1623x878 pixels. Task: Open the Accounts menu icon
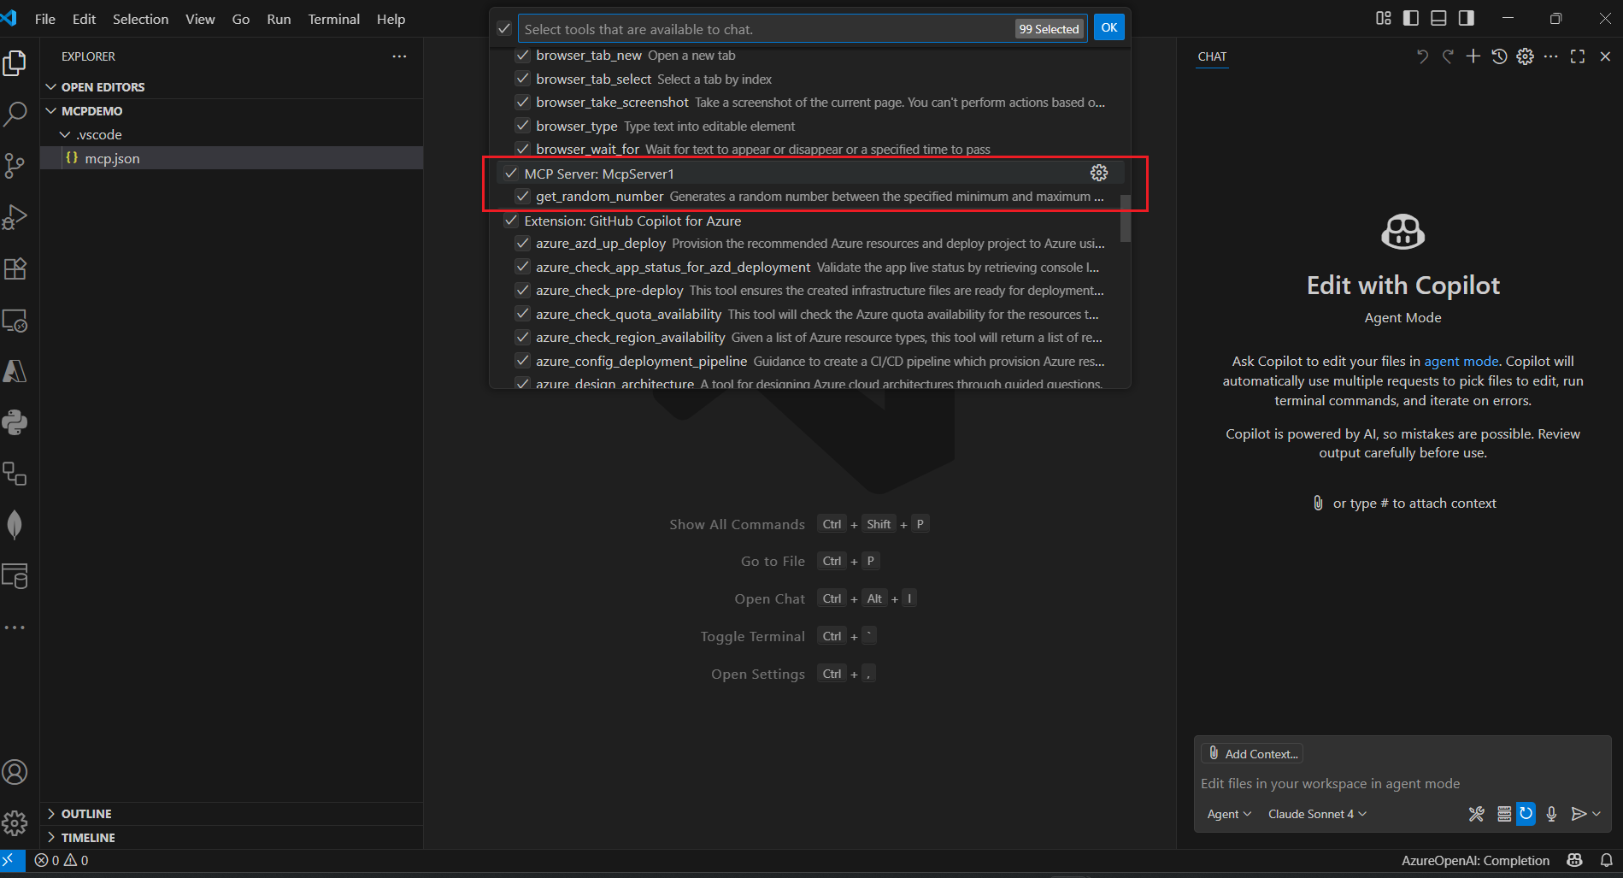click(x=15, y=772)
